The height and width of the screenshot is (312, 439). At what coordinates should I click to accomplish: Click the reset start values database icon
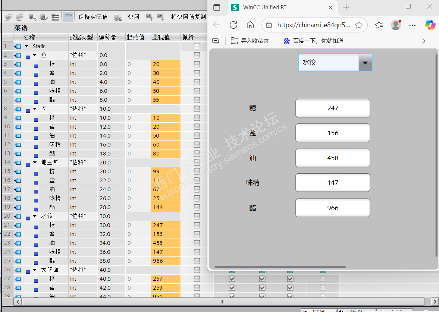[x=33, y=17]
